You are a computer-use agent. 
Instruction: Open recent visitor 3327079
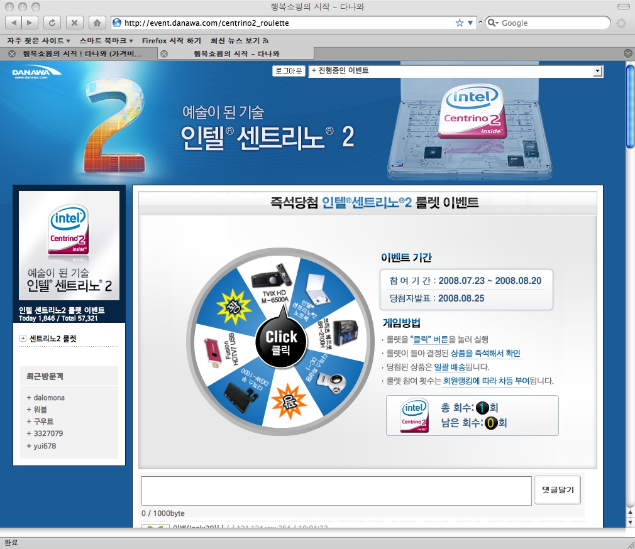pos(48,433)
